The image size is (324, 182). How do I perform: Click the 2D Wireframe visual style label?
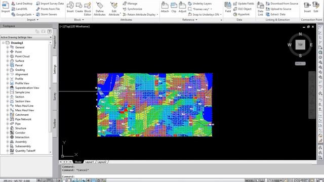pyautogui.click(x=80, y=26)
